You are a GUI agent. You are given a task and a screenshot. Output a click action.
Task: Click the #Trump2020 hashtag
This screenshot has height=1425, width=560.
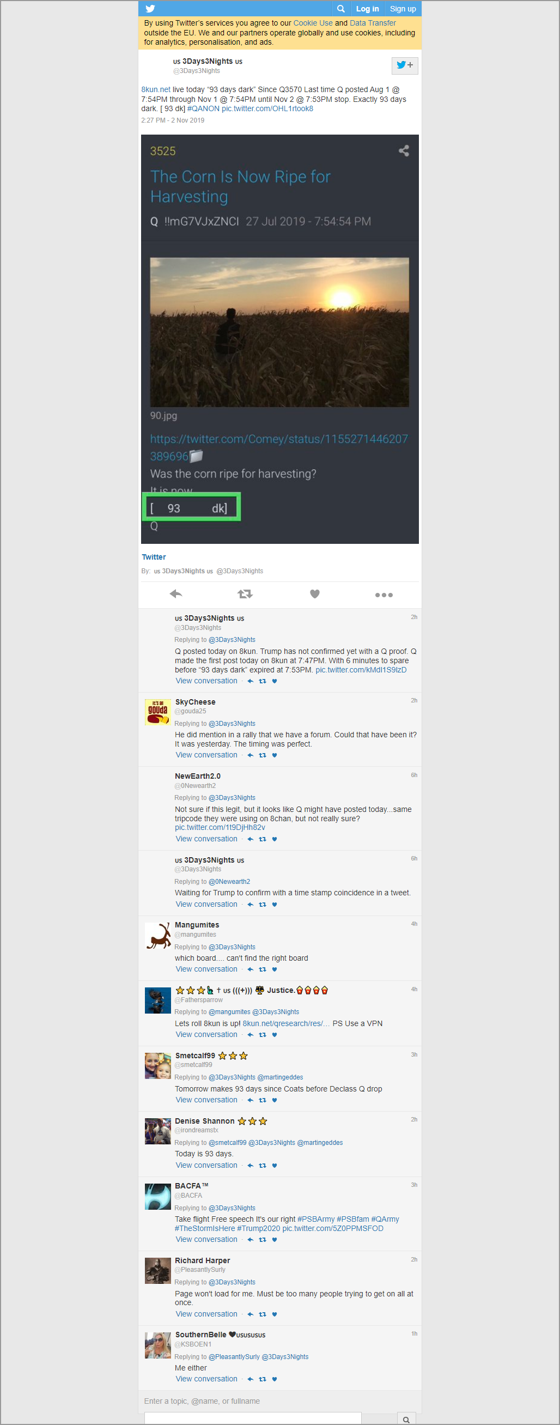[259, 1229]
